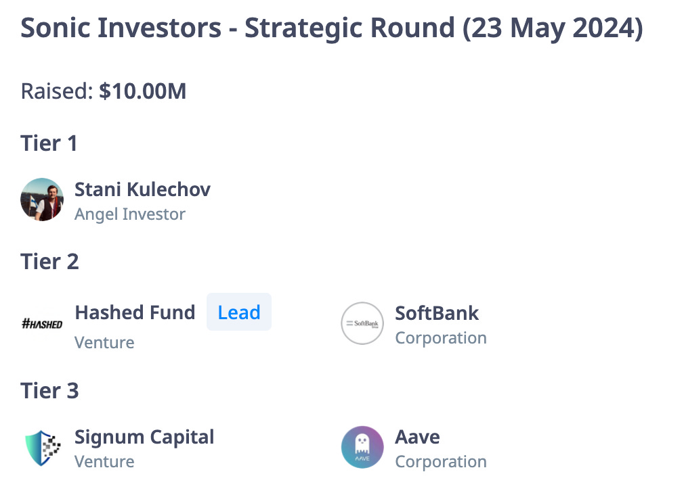Click the Aave ghost logo
The height and width of the screenshot is (495, 684).
tap(362, 447)
